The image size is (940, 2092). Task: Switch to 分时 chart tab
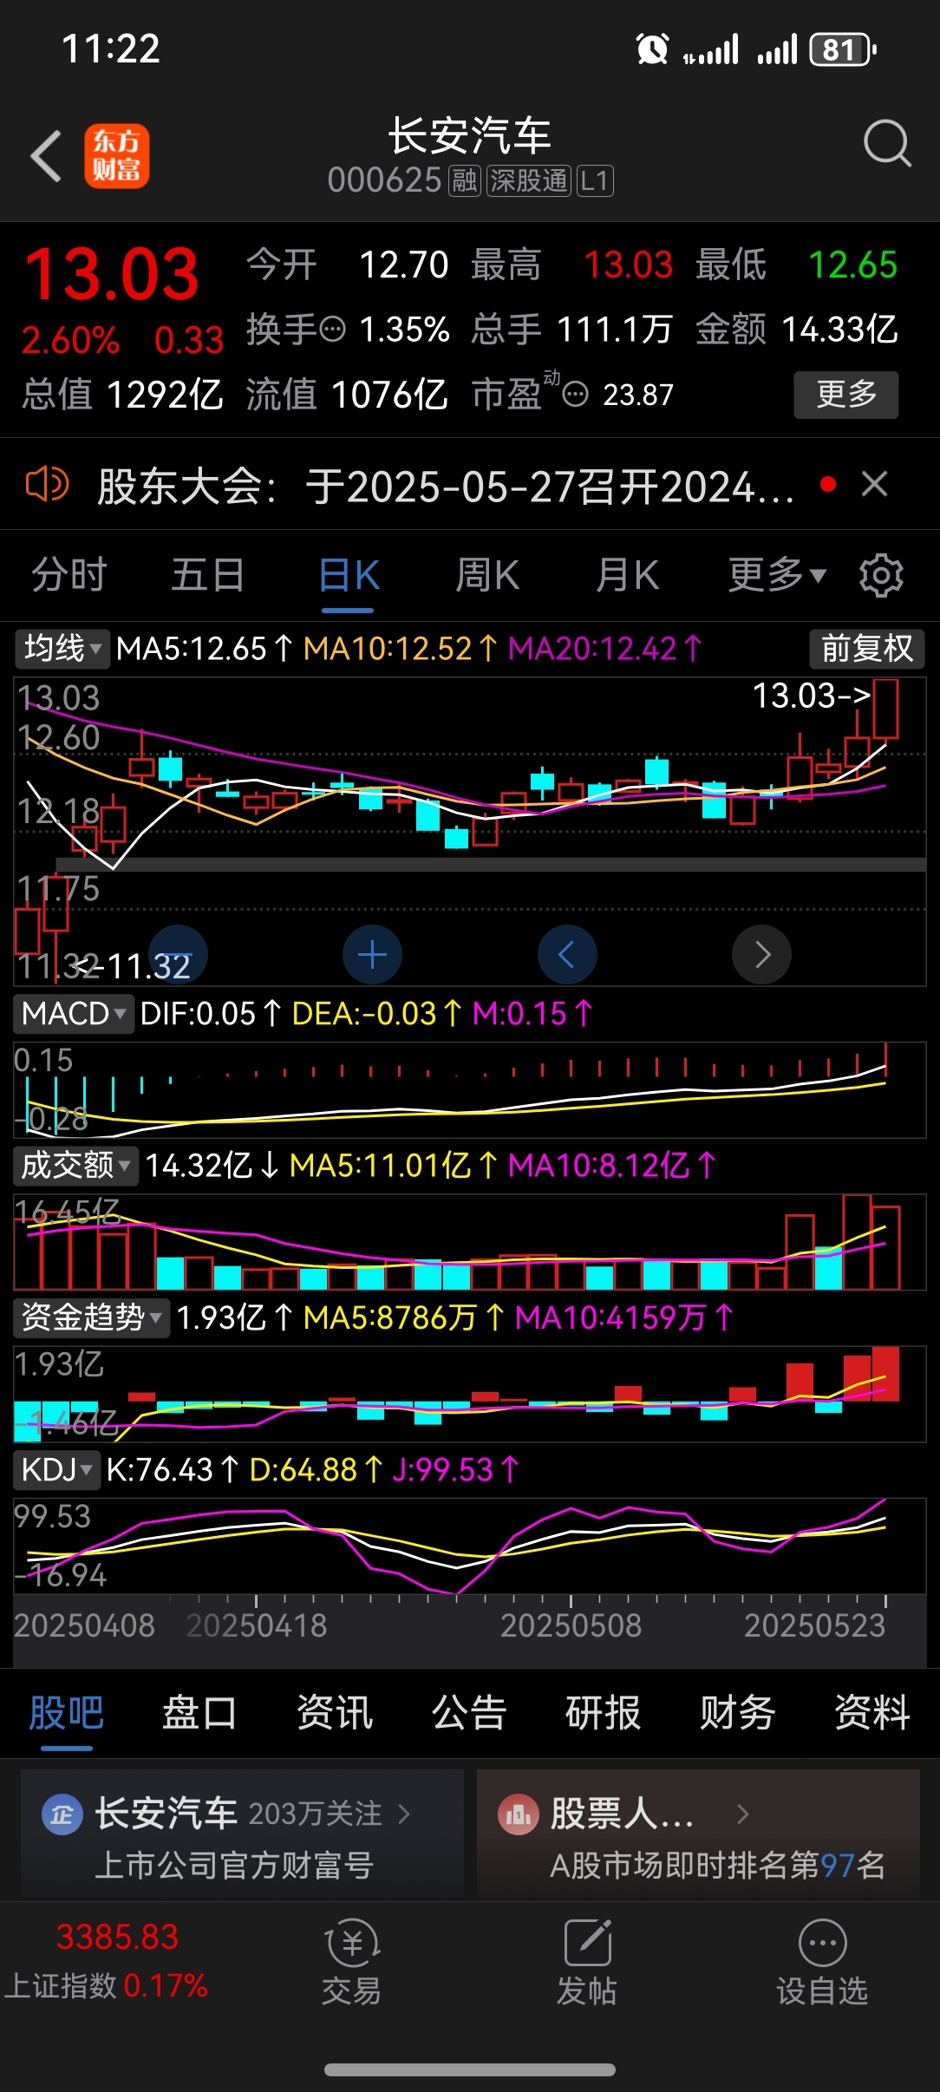[x=69, y=575]
